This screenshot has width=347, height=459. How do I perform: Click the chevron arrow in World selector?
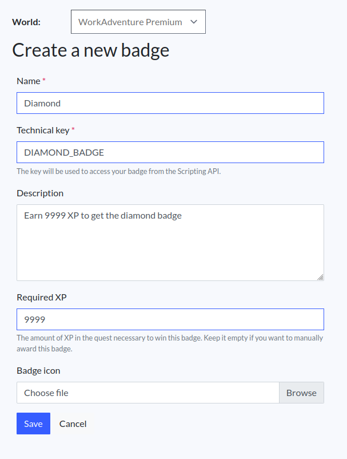193,22
